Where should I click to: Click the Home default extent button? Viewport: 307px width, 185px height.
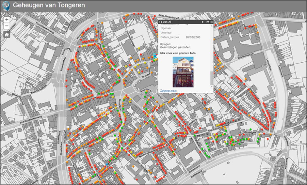click(7, 35)
